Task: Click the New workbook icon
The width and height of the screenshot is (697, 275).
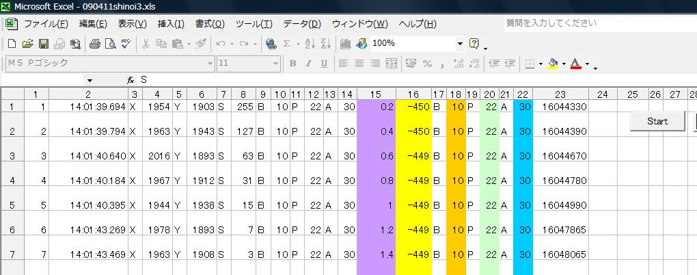Action: tap(12, 44)
